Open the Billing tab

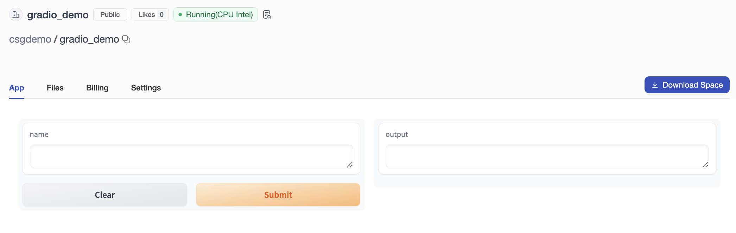(x=97, y=88)
